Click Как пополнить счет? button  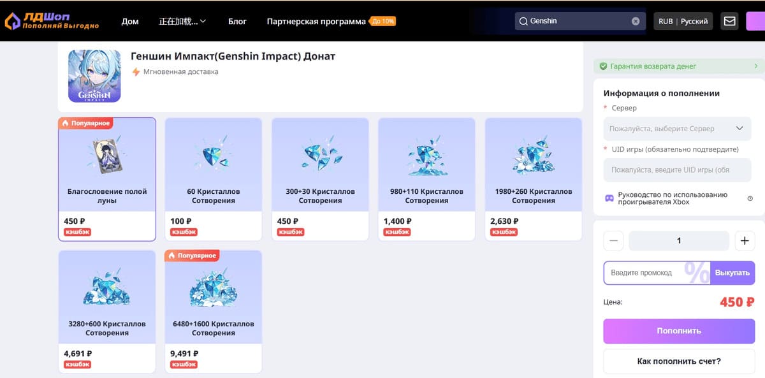679,361
